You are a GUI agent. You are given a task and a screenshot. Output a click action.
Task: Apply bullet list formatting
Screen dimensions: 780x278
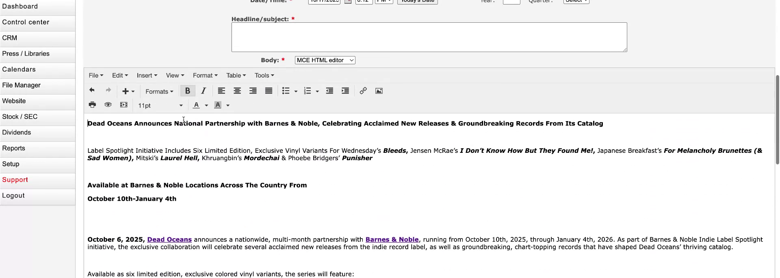pos(286,91)
